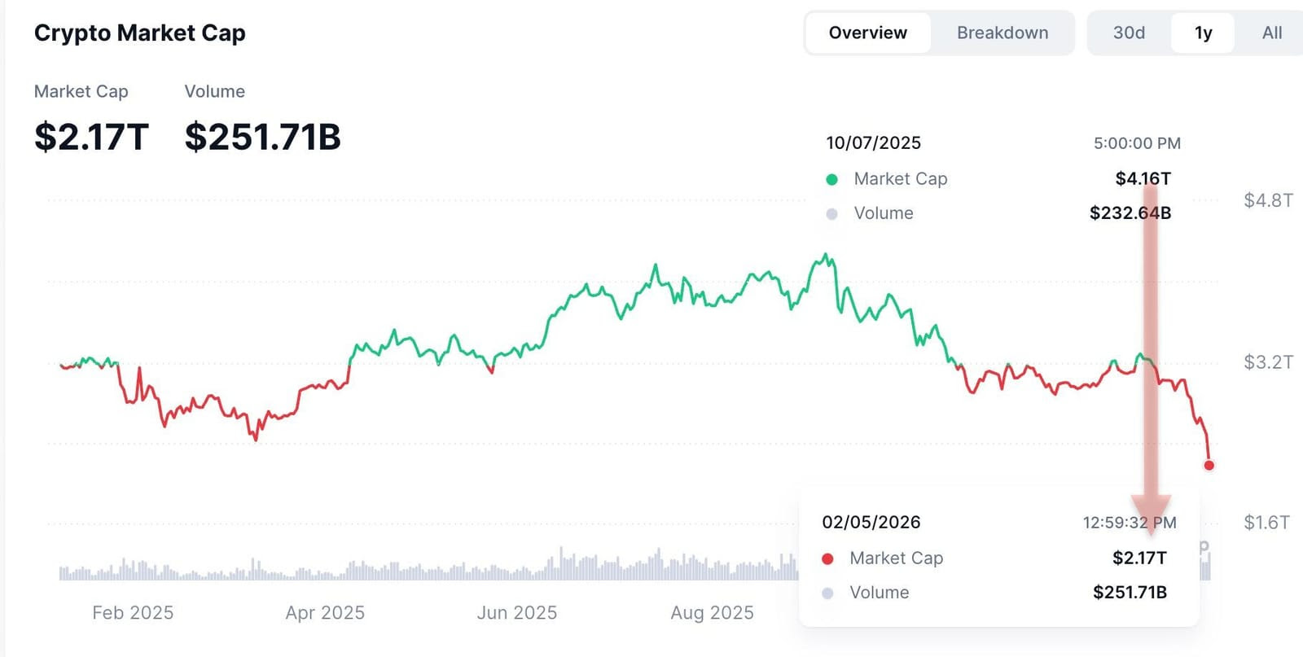
Task: Click the $251.71B headline volume value
Action: 262,137
